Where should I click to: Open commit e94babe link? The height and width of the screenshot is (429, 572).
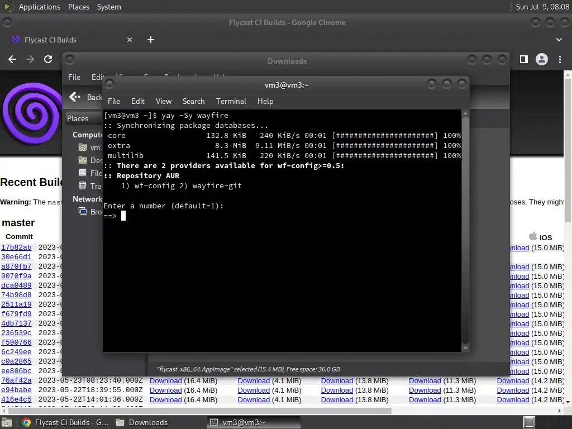[16, 390]
